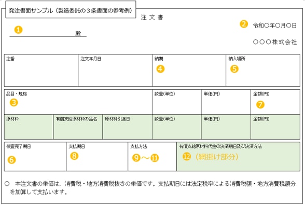Select the 注文書 heading

pyautogui.click(x=152, y=18)
